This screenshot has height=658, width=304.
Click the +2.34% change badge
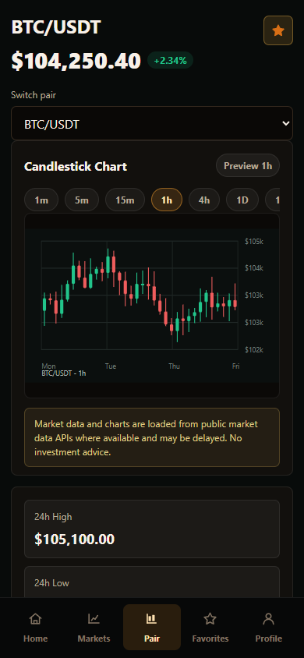tap(170, 61)
